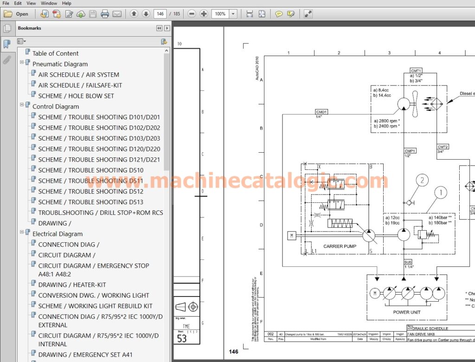This screenshot has width=475, height=362.
Task: Email the PDF via the envelope icon
Action: coord(116,13)
